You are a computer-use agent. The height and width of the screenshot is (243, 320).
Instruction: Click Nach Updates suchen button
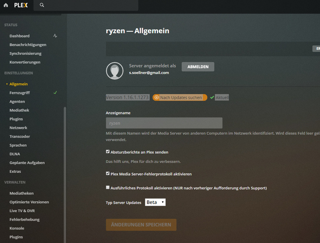point(180,97)
